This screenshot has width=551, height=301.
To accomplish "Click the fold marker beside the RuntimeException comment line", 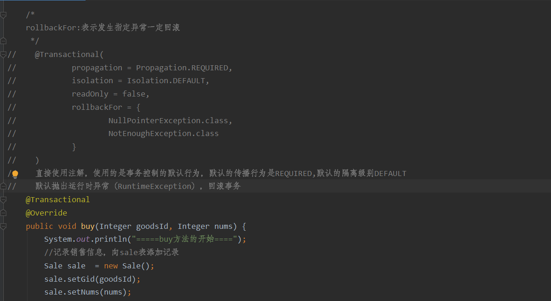I will [x=4, y=187].
